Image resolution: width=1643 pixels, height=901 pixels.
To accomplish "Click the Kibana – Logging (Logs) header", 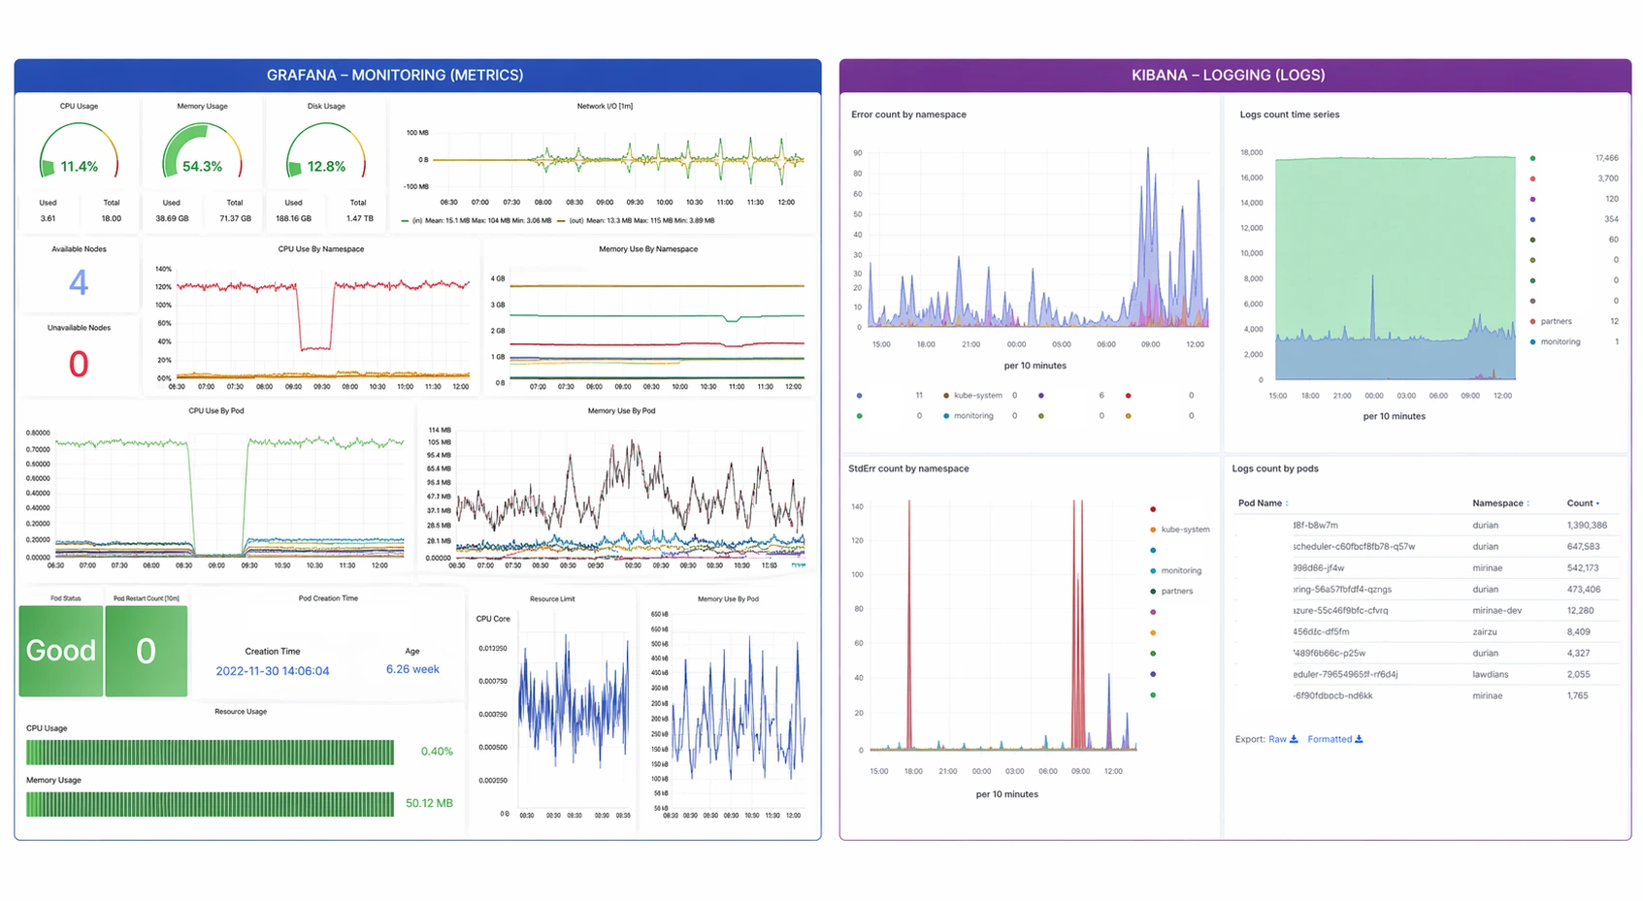I will [x=1235, y=76].
